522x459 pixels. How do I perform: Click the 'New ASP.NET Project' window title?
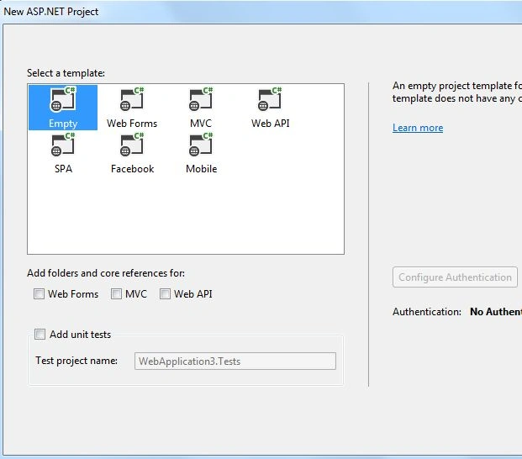pyautogui.click(x=51, y=12)
